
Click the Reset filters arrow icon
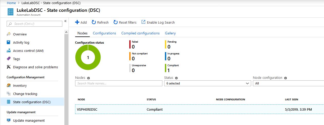[x=116, y=22]
